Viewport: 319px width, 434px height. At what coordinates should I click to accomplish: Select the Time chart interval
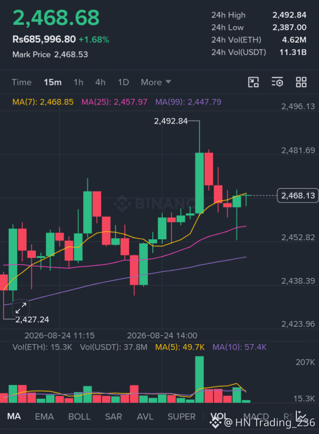coord(22,82)
